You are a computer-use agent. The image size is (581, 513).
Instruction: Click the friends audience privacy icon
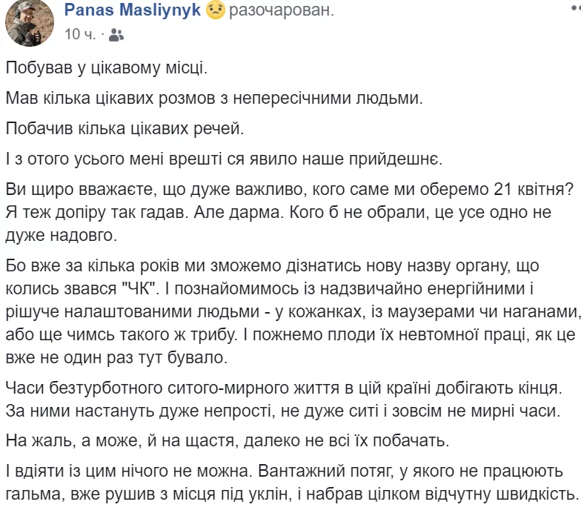click(117, 35)
